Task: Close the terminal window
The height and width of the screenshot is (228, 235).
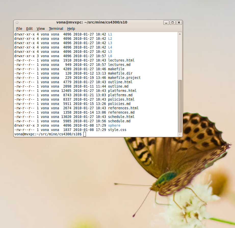Action: click(x=179, y=22)
